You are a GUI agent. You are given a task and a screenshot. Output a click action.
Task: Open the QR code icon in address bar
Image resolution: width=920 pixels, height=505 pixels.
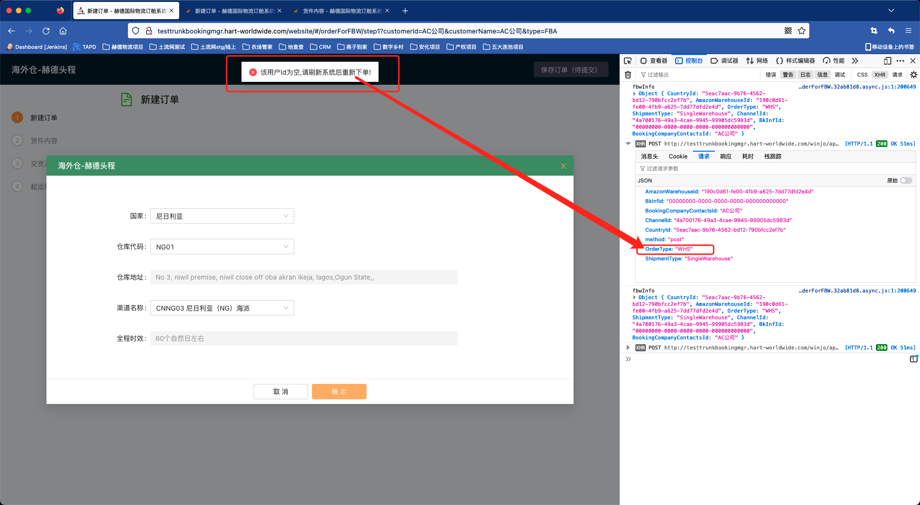click(788, 31)
